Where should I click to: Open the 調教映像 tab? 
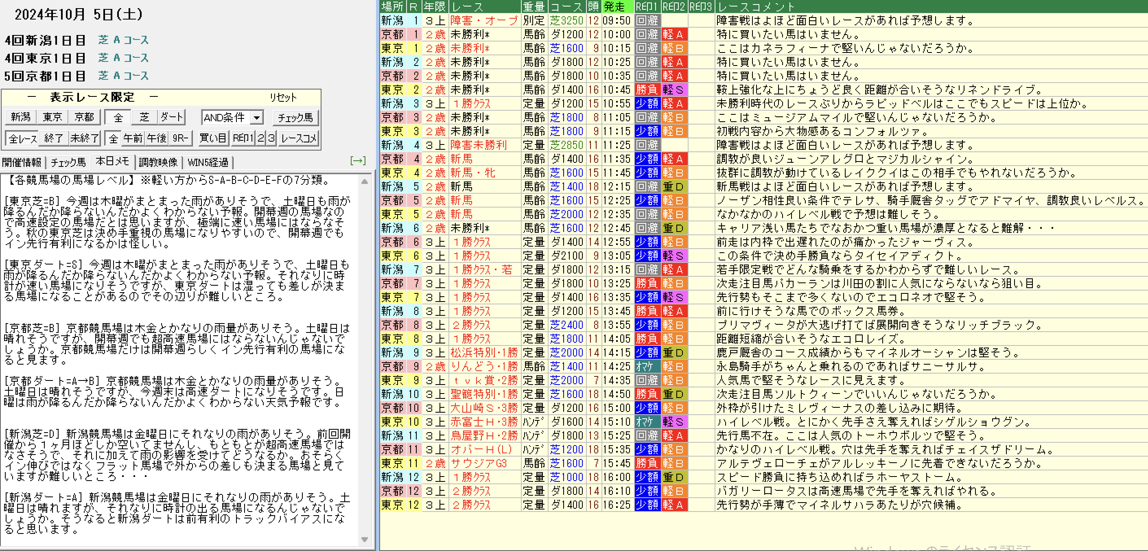click(158, 162)
